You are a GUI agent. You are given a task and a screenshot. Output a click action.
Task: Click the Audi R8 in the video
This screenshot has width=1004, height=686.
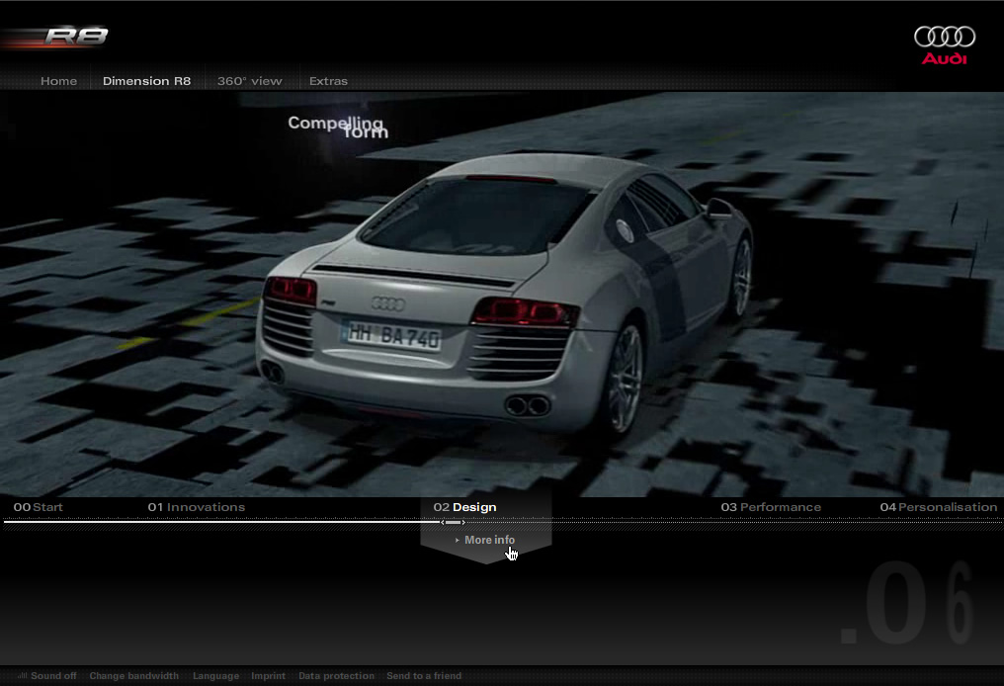(x=505, y=295)
